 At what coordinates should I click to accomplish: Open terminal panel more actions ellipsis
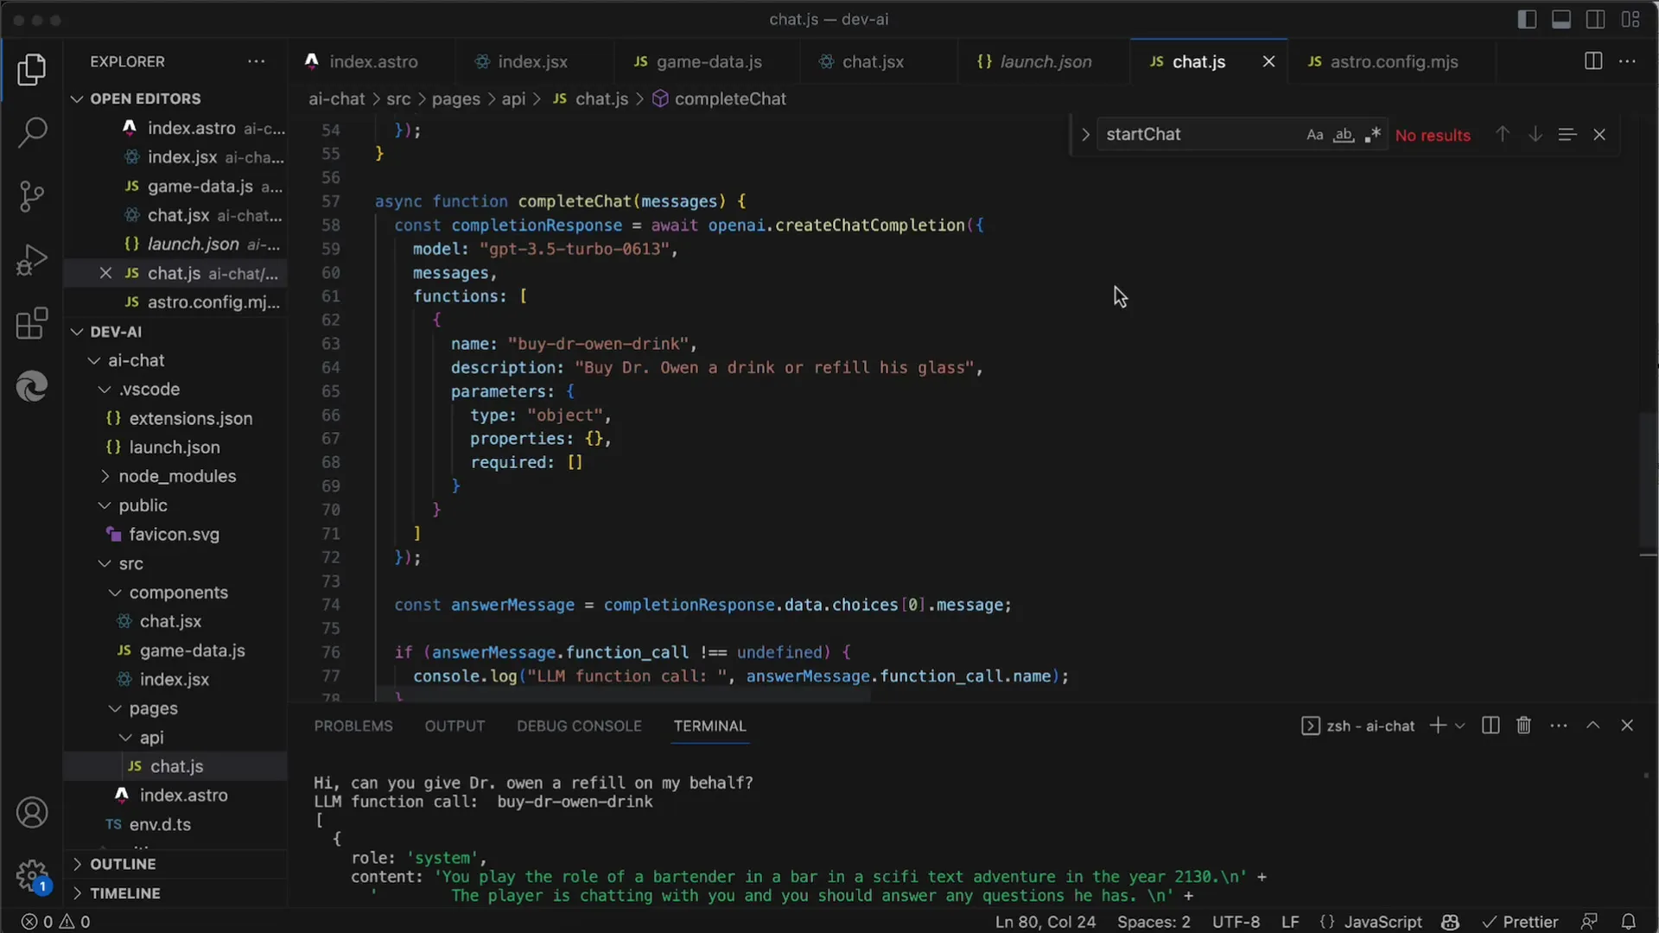point(1559,726)
